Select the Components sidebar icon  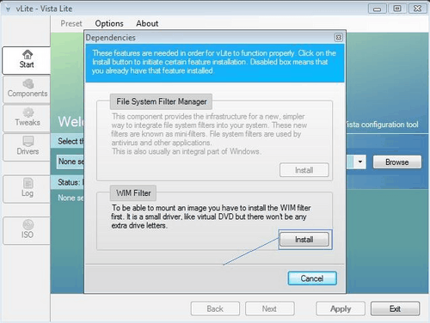(x=28, y=83)
